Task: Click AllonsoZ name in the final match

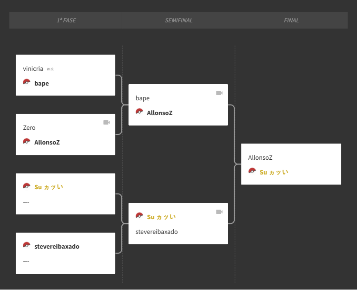Action: click(x=260, y=158)
